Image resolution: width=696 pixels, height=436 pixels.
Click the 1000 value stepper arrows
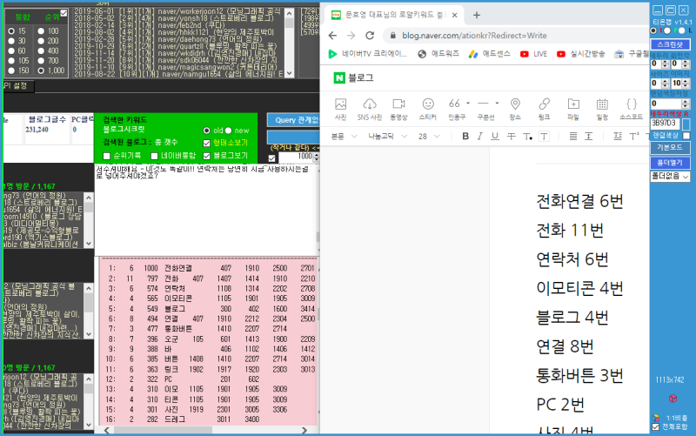[x=316, y=157]
